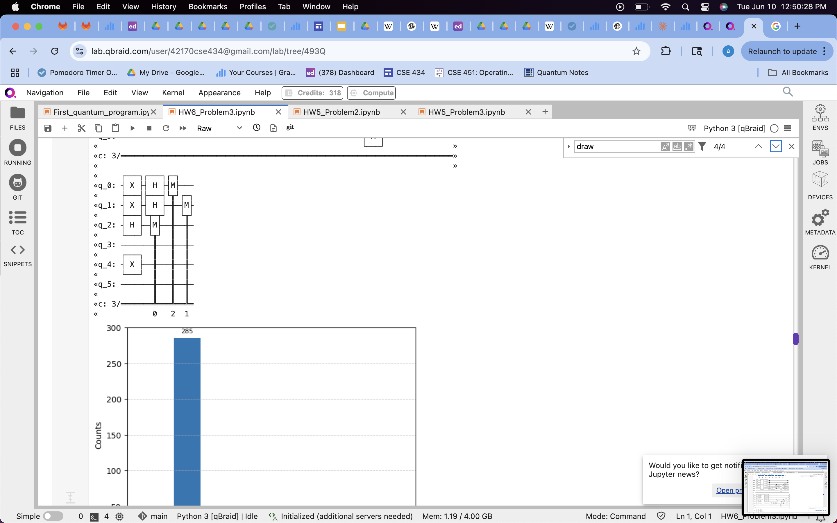
Task: Open the qBraid File menu
Action: pos(83,93)
